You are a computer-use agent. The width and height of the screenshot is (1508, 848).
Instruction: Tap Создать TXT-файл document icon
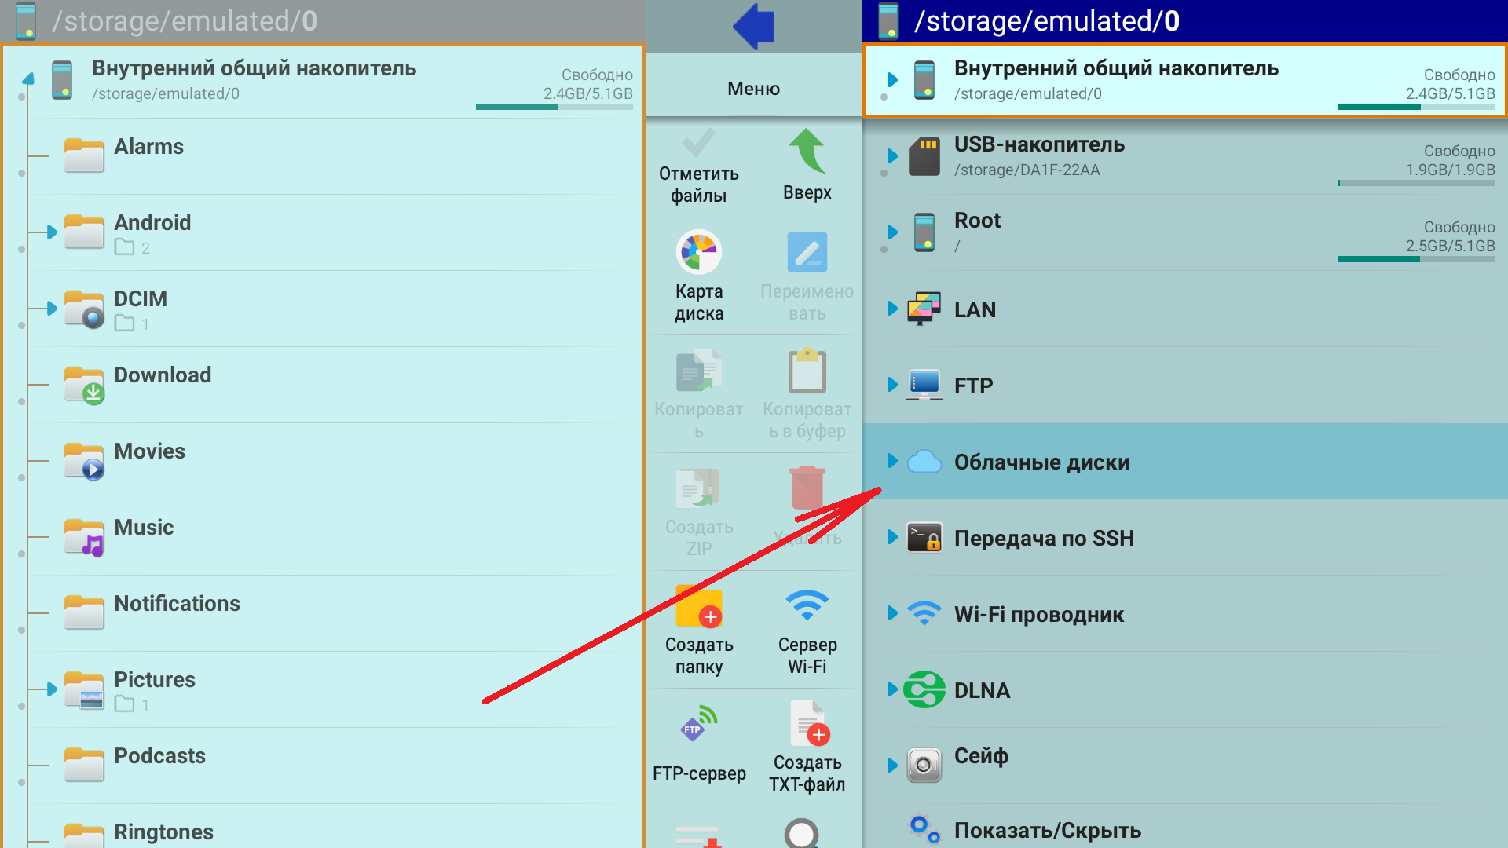[810, 723]
